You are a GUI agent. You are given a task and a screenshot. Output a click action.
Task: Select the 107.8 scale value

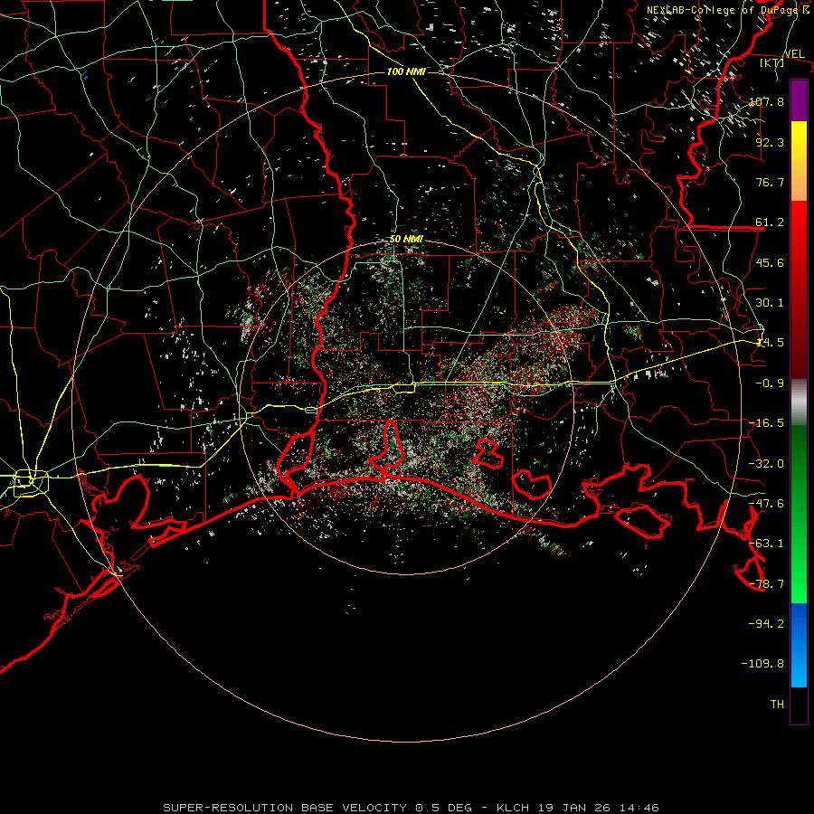click(x=766, y=101)
